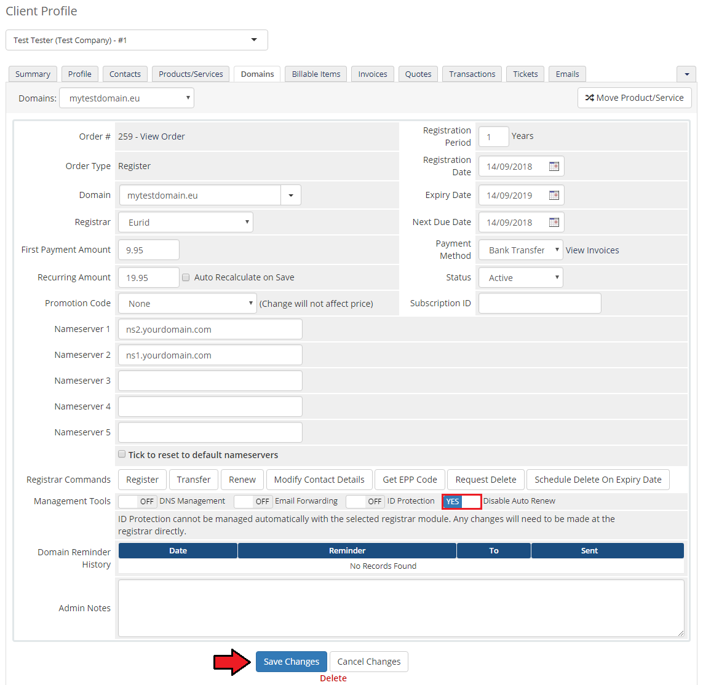The image size is (703, 685).
Task: Toggle the Email Forwarding switch
Action: click(x=253, y=501)
